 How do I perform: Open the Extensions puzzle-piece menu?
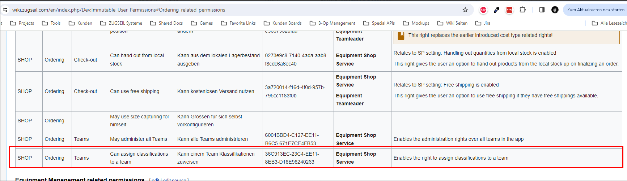click(522, 10)
